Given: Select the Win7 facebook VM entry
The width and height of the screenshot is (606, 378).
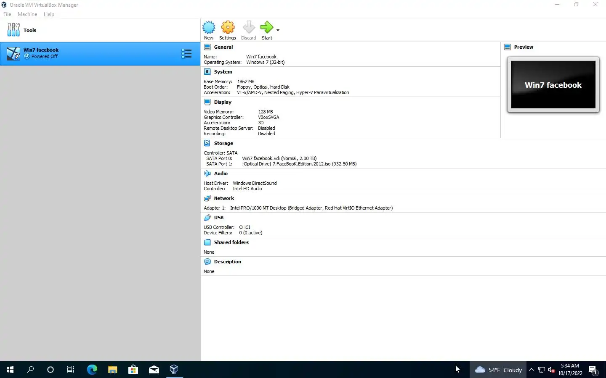Looking at the screenshot, I should coord(100,53).
